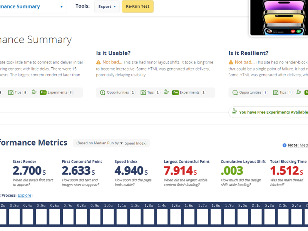Select the Experiments 11 tab
Screen dimensions: 308x231
click(x=57, y=92)
